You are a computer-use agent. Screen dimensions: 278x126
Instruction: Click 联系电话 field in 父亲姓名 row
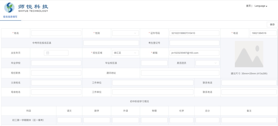249,82
